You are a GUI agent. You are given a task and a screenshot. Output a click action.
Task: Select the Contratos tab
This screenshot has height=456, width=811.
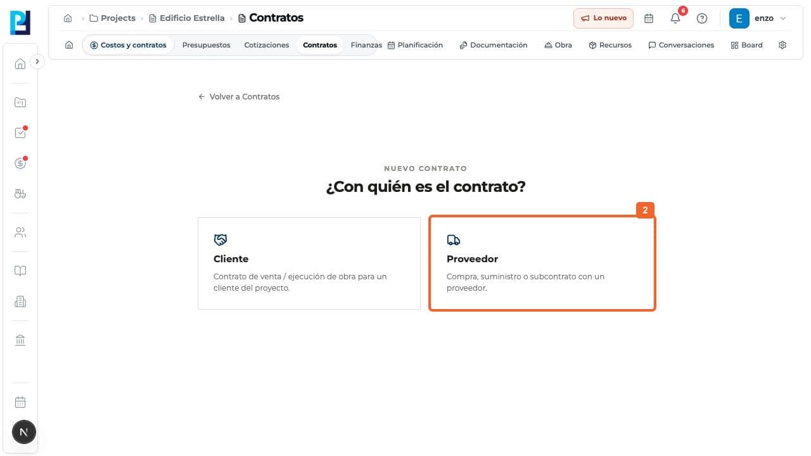(320, 45)
